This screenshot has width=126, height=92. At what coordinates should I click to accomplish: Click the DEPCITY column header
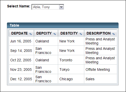pos(46,33)
